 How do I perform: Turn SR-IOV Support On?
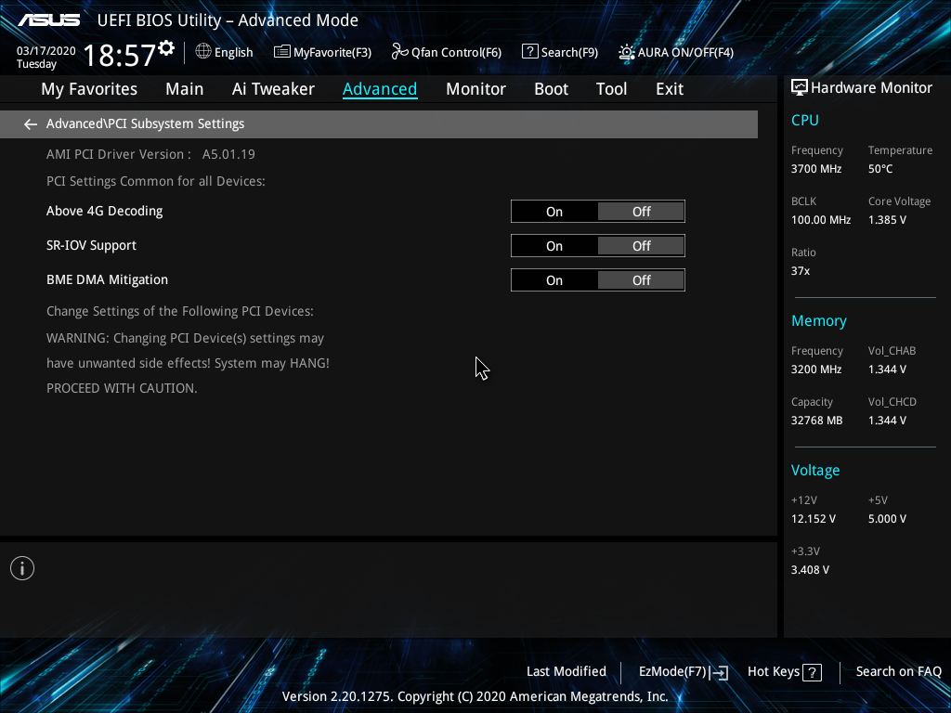(554, 246)
